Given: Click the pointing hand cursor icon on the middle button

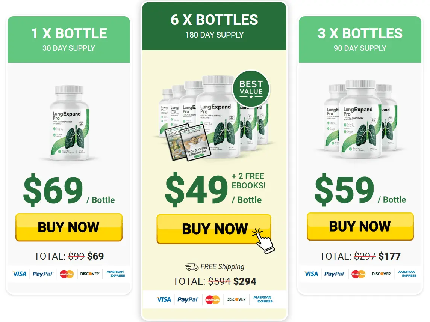Looking at the screenshot, I should click(x=263, y=241).
